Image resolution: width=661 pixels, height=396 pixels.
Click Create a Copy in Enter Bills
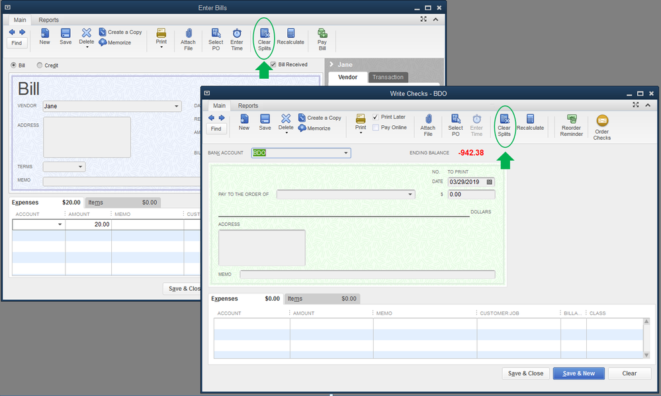(120, 32)
